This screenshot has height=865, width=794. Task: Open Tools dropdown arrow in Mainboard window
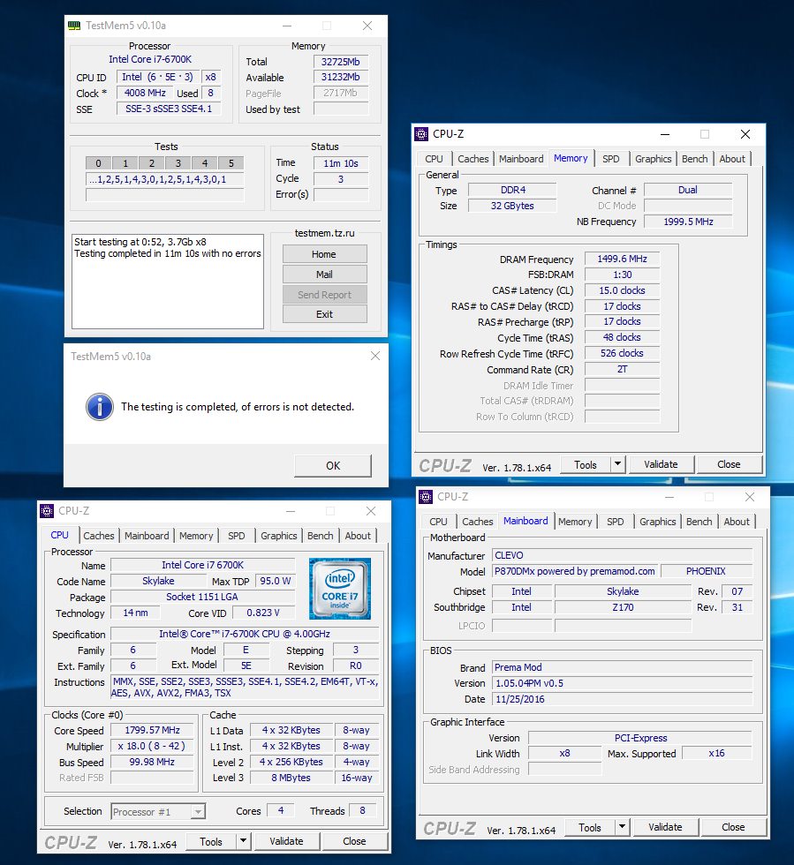[x=623, y=826]
